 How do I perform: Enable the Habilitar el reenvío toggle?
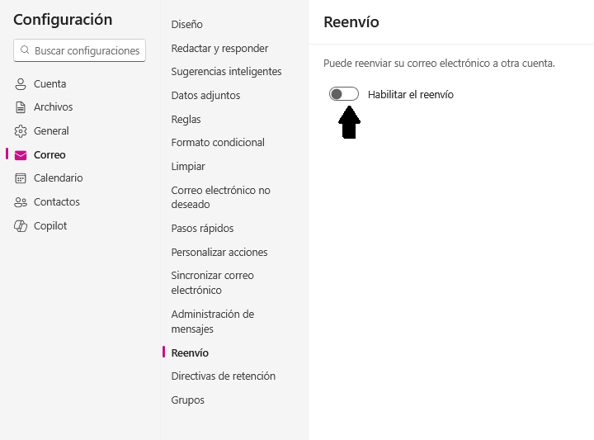[x=344, y=94]
